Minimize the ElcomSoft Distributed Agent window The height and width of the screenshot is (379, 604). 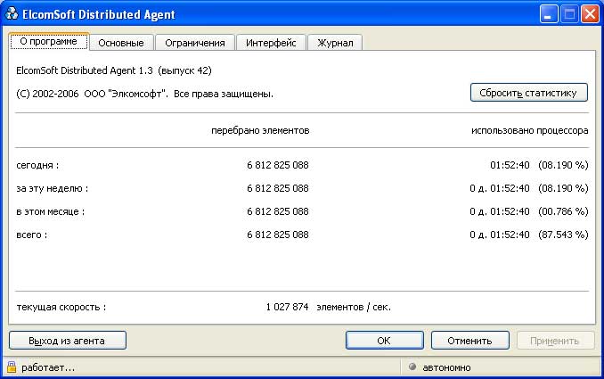tap(549, 14)
